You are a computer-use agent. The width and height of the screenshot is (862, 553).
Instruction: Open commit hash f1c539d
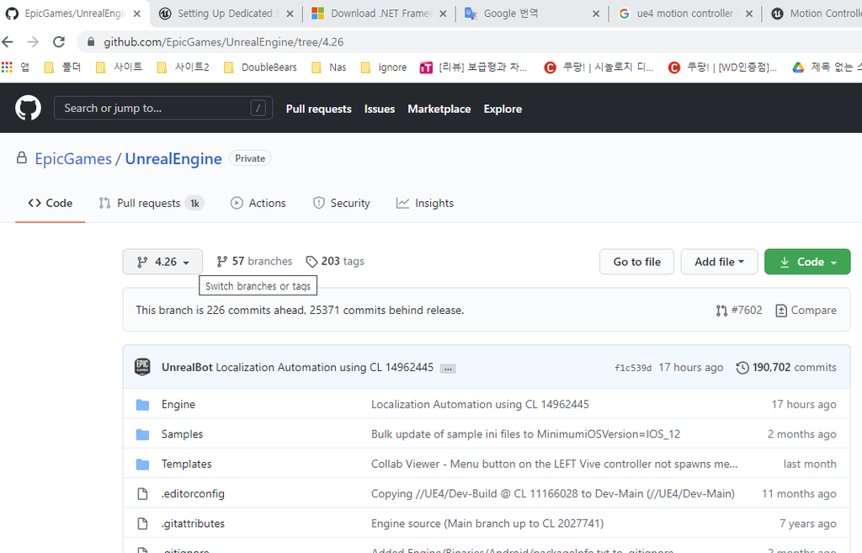633,368
